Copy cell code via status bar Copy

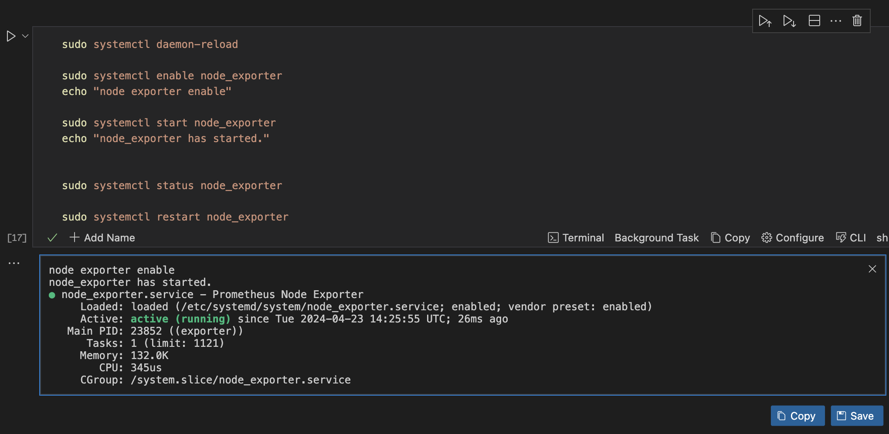[x=730, y=238]
